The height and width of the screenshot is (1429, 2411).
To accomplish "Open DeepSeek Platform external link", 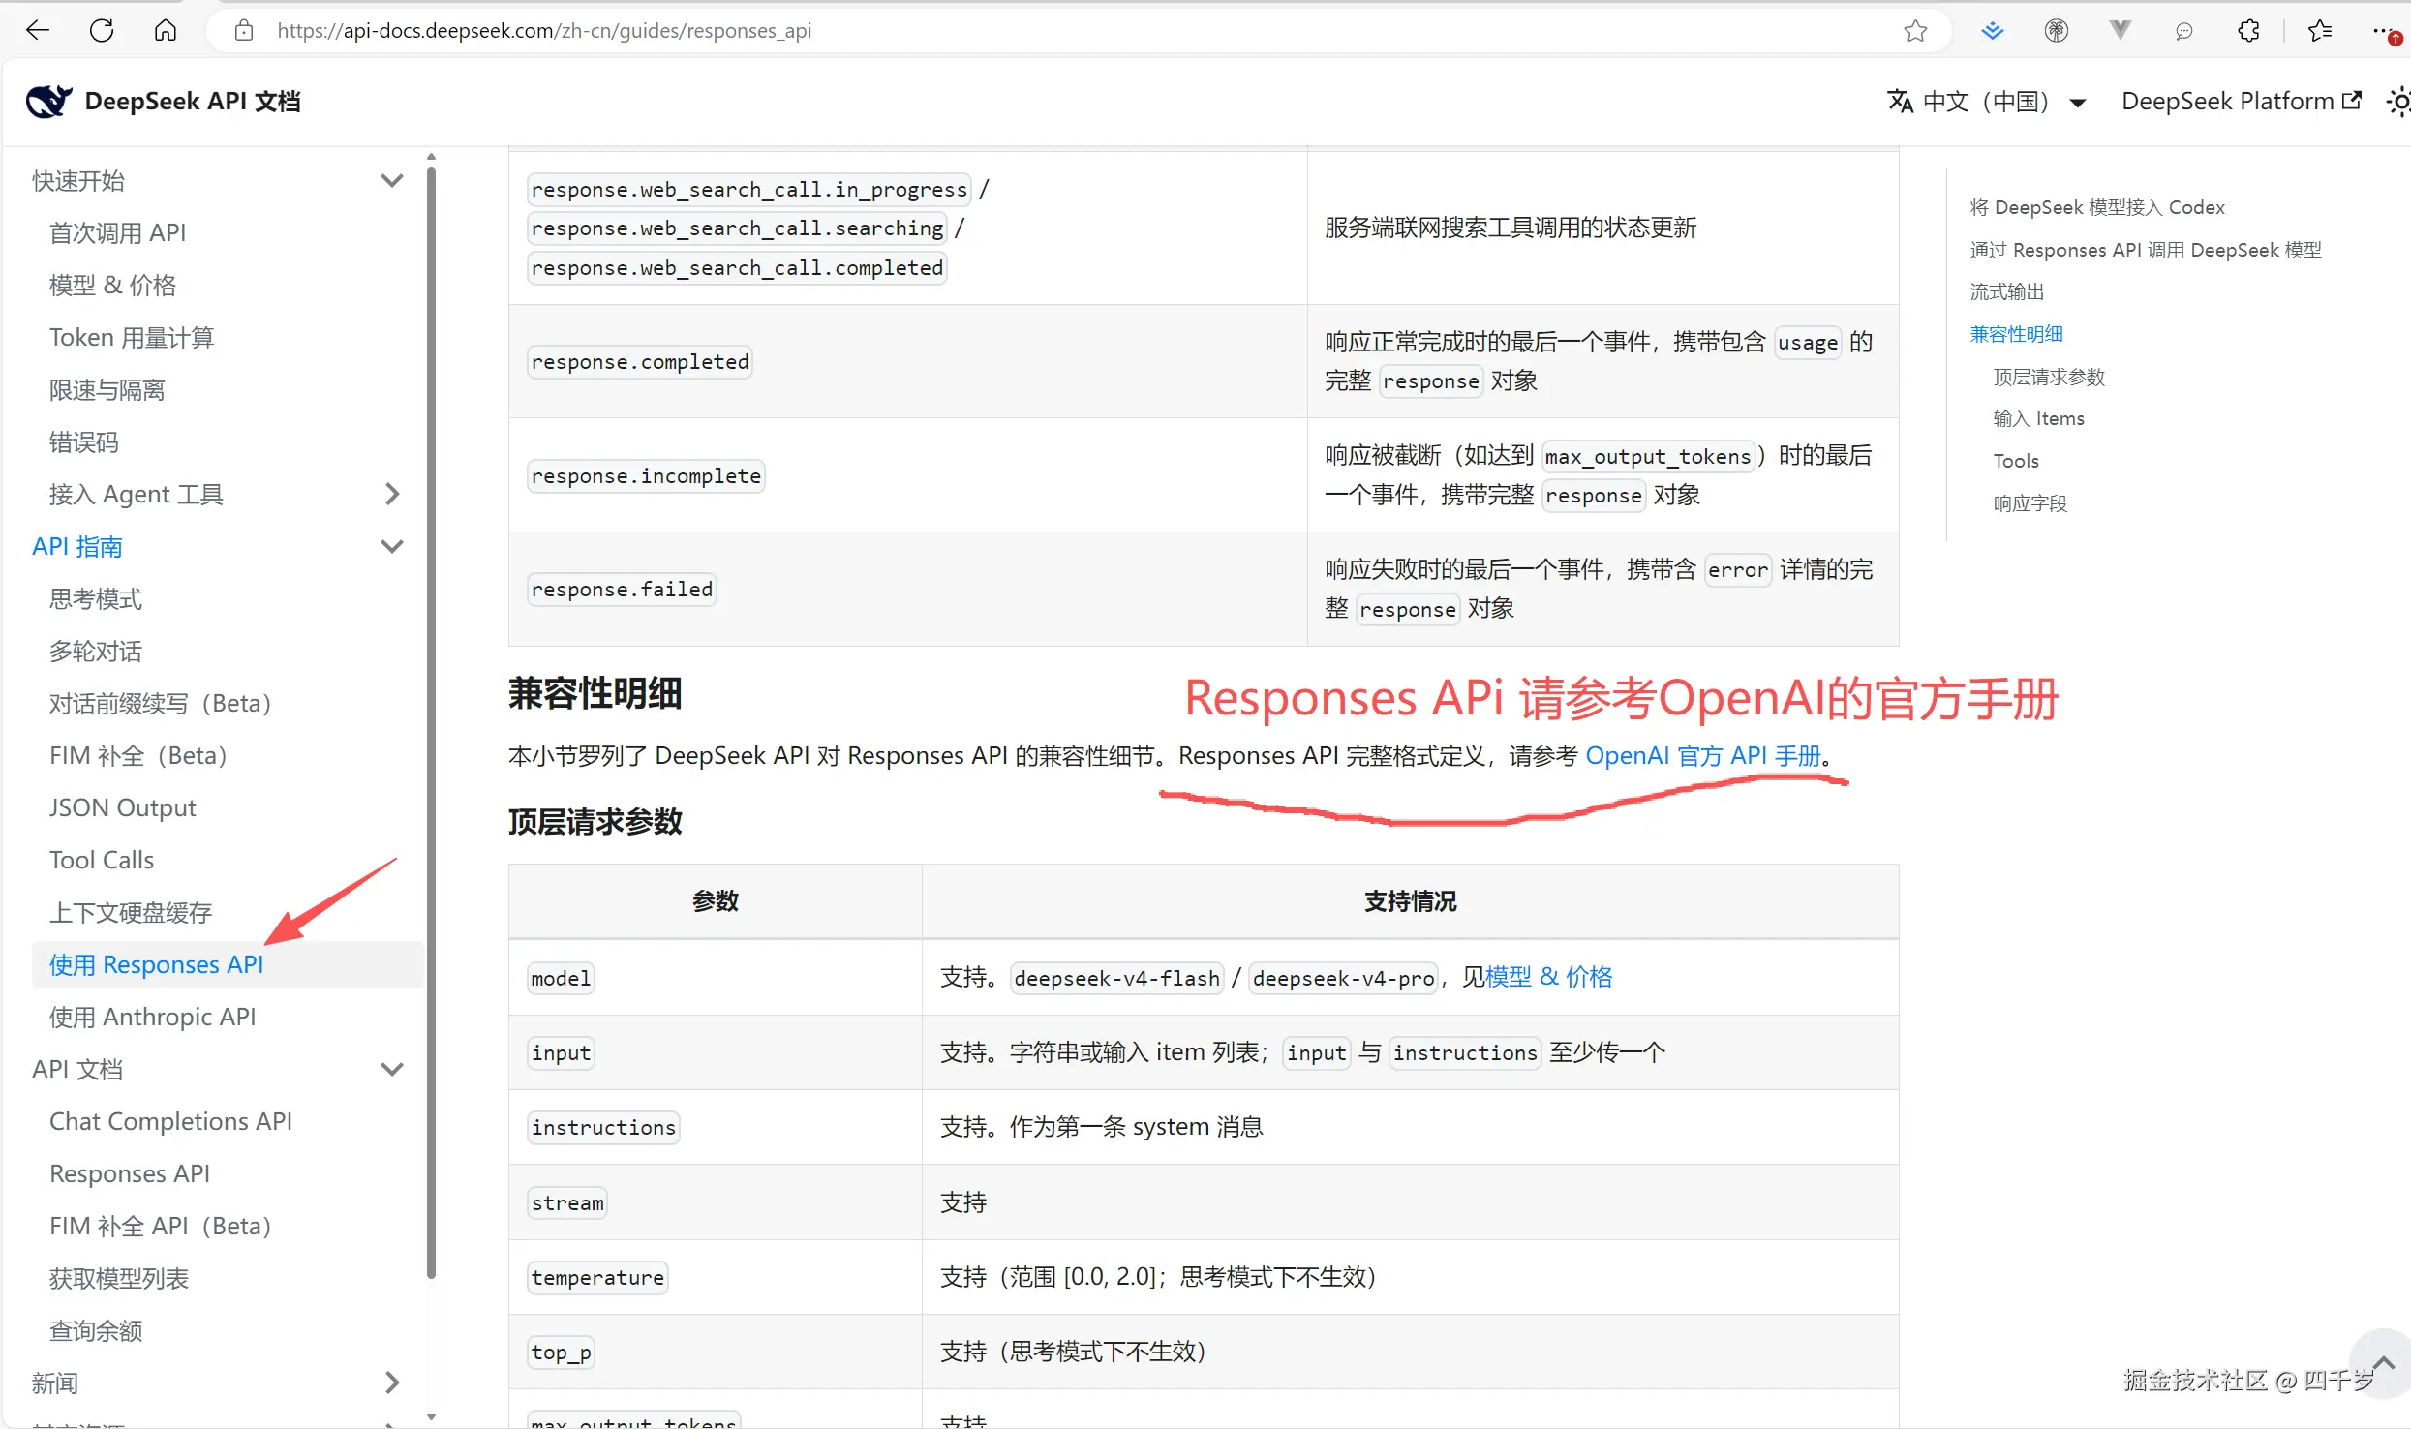I will 2241,101.
